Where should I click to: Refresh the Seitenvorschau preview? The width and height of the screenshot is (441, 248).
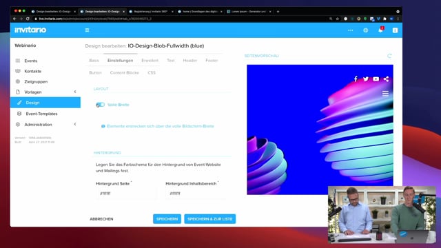point(389,56)
